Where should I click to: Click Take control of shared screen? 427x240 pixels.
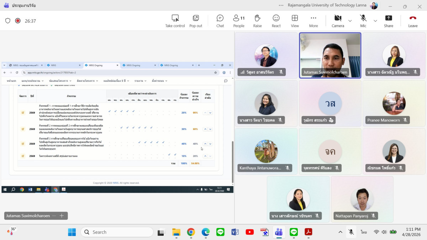[175, 21]
